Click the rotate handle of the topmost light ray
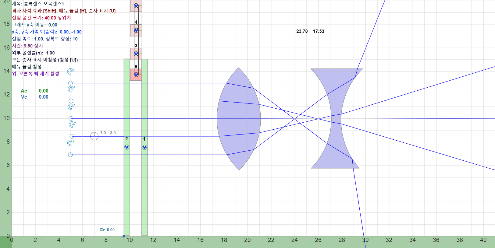Screen dimensions: 495x248 [71, 72]
